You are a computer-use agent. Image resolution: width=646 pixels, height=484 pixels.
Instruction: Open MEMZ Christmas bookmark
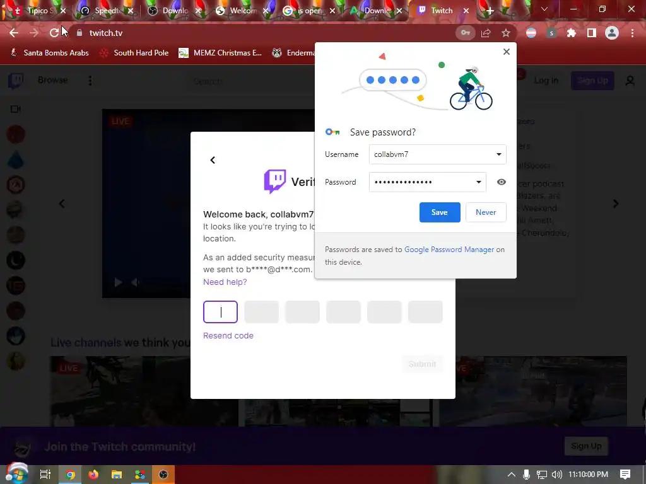tap(220, 53)
